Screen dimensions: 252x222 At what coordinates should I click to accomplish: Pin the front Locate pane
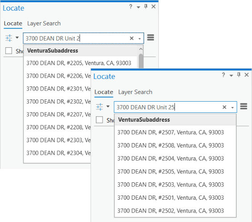click(x=239, y=75)
